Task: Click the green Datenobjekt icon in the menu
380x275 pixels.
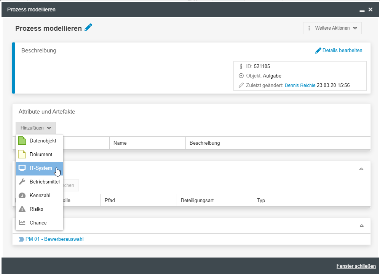Action: pos(22,141)
